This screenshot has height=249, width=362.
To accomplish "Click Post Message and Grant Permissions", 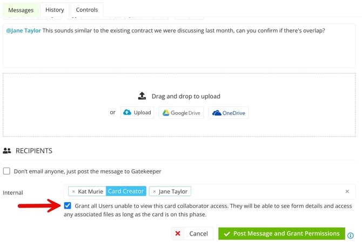I will (281, 233).
